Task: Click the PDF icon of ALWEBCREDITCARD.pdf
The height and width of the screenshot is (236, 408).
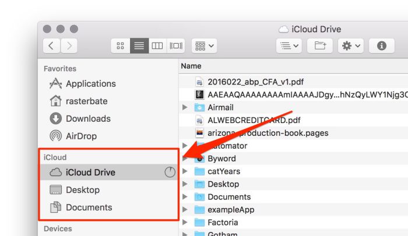Action: pyautogui.click(x=199, y=120)
